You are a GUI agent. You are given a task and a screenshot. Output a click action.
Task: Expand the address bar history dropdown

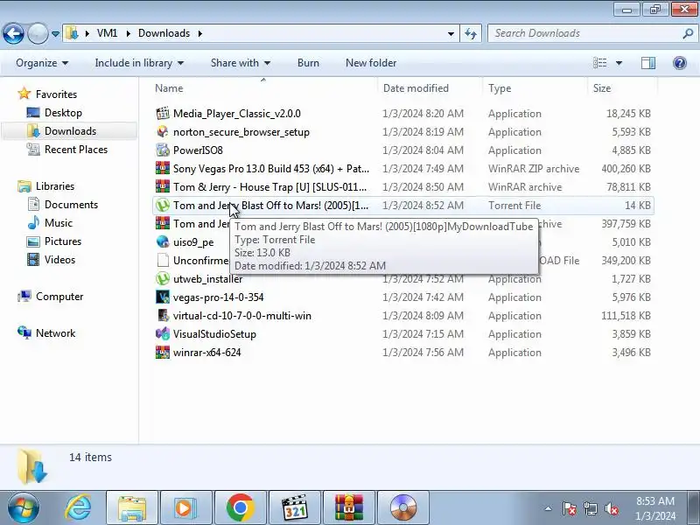click(451, 33)
